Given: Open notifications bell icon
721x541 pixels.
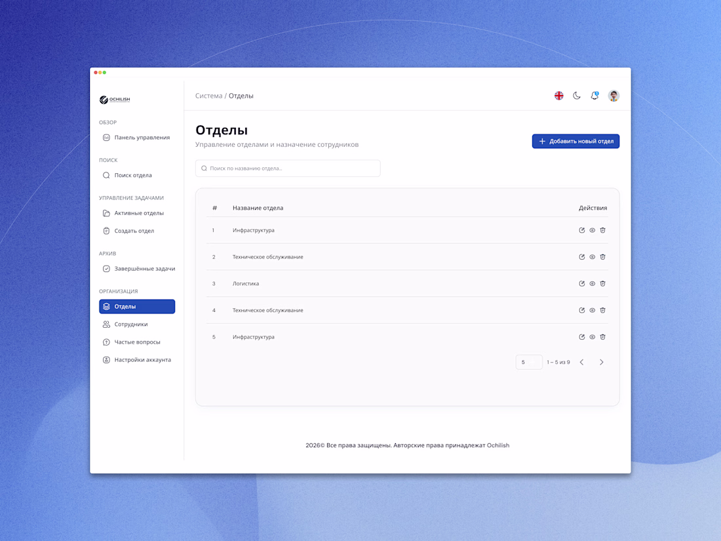Looking at the screenshot, I should click(594, 96).
